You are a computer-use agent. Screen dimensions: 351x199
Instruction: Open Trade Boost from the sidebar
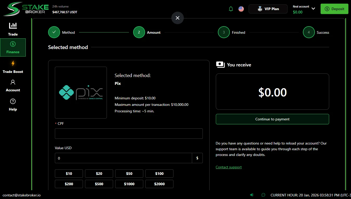pyautogui.click(x=12, y=67)
